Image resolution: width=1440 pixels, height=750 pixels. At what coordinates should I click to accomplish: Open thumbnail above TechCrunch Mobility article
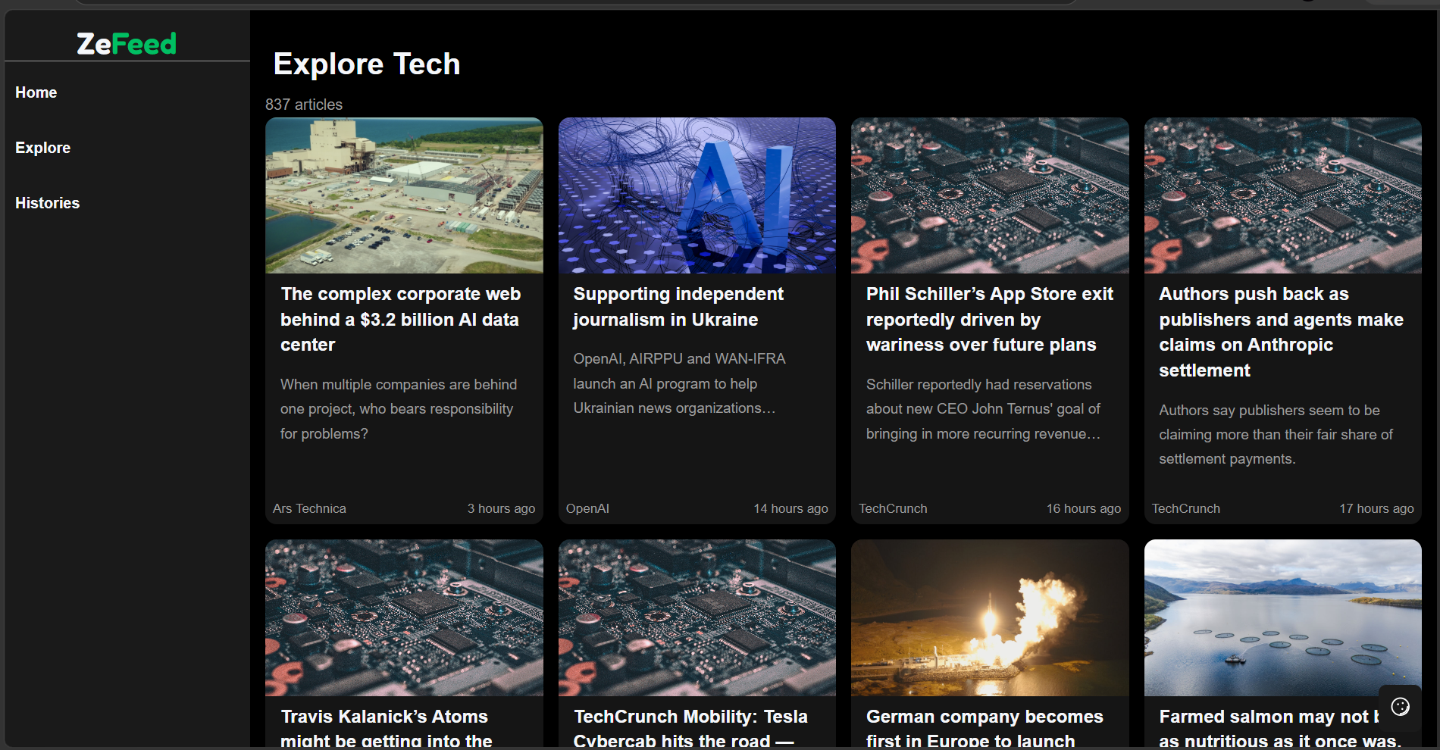(x=697, y=618)
